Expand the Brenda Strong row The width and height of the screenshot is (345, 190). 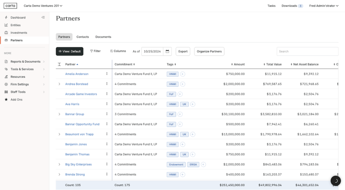click(59, 175)
